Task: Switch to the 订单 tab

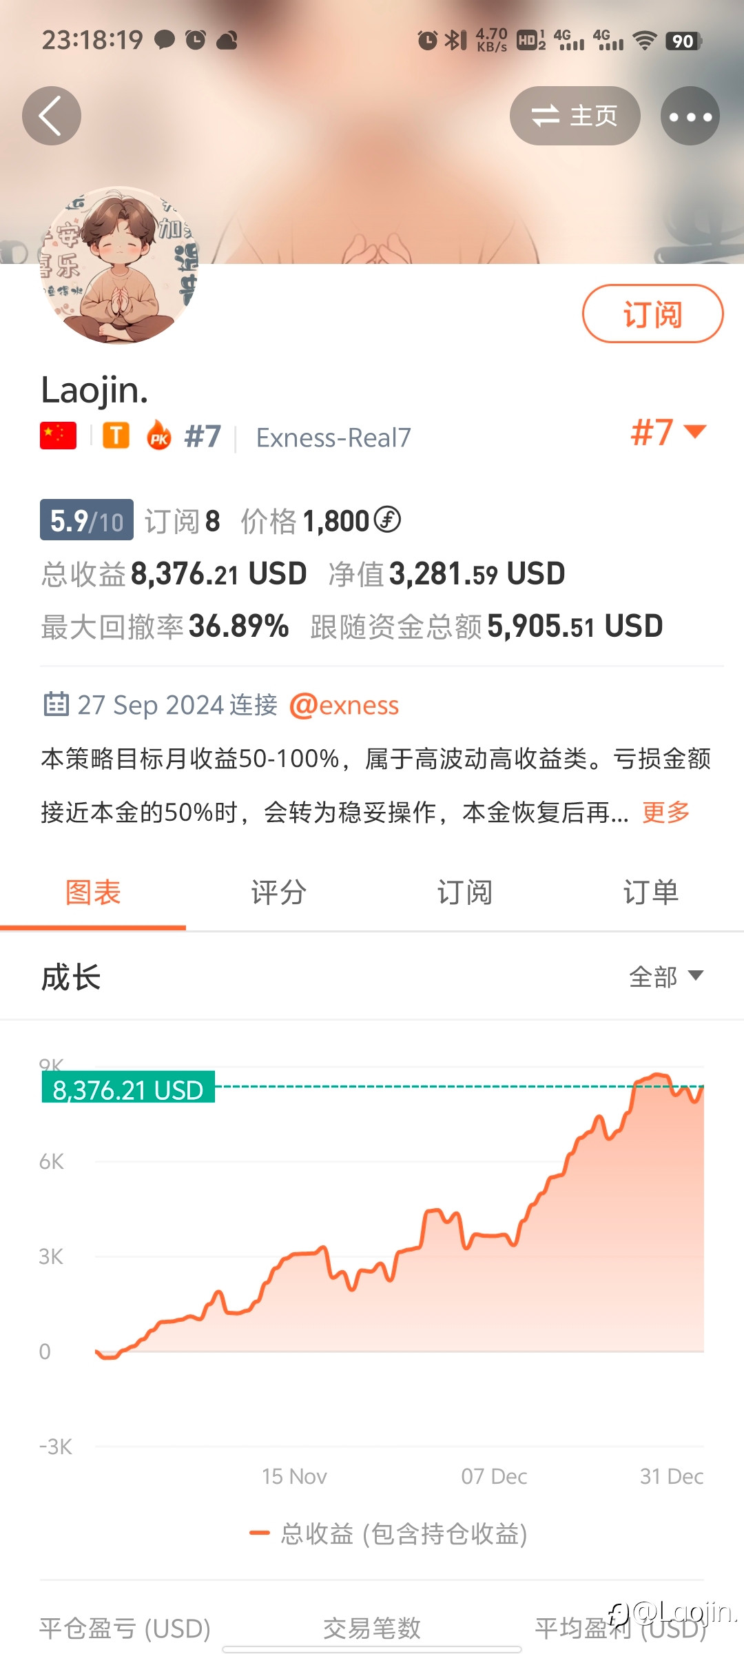Action: pyautogui.click(x=651, y=892)
